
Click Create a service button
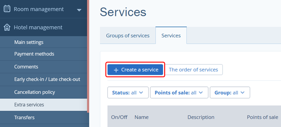click(135, 70)
